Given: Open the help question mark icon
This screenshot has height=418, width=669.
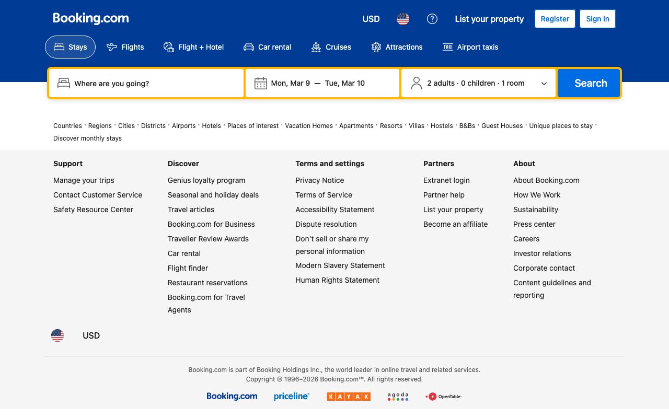Looking at the screenshot, I should [x=432, y=19].
